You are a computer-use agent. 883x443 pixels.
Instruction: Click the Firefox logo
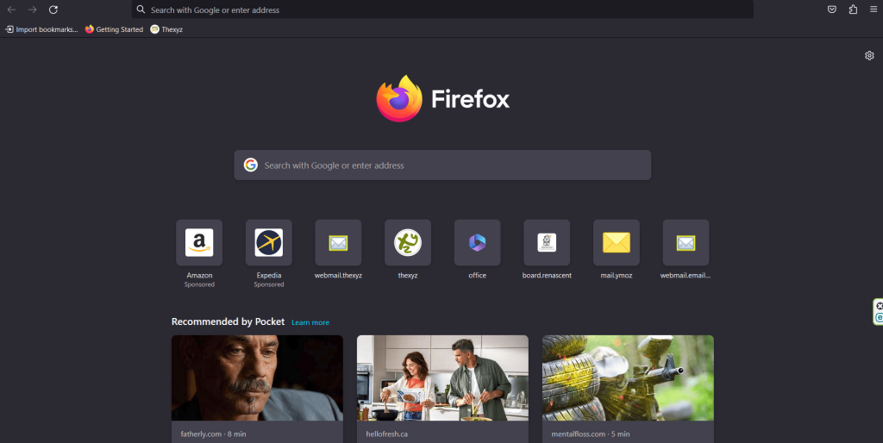pyautogui.click(x=442, y=98)
